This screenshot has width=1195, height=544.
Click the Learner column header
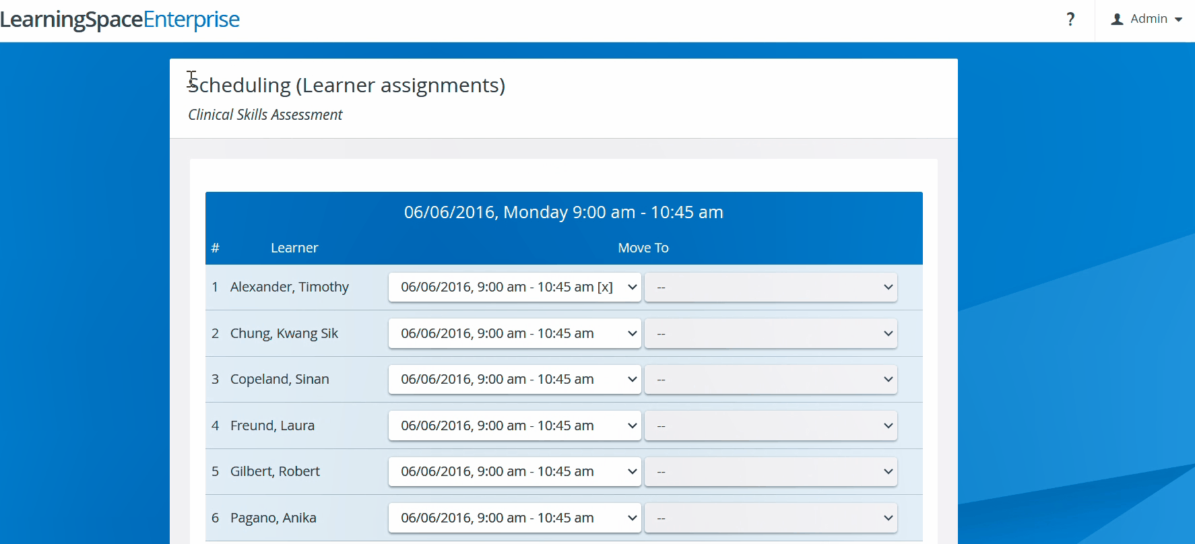(294, 248)
